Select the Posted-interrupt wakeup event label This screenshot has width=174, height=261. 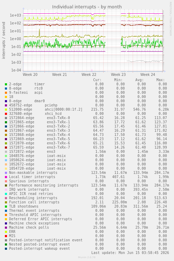[x=40, y=248]
